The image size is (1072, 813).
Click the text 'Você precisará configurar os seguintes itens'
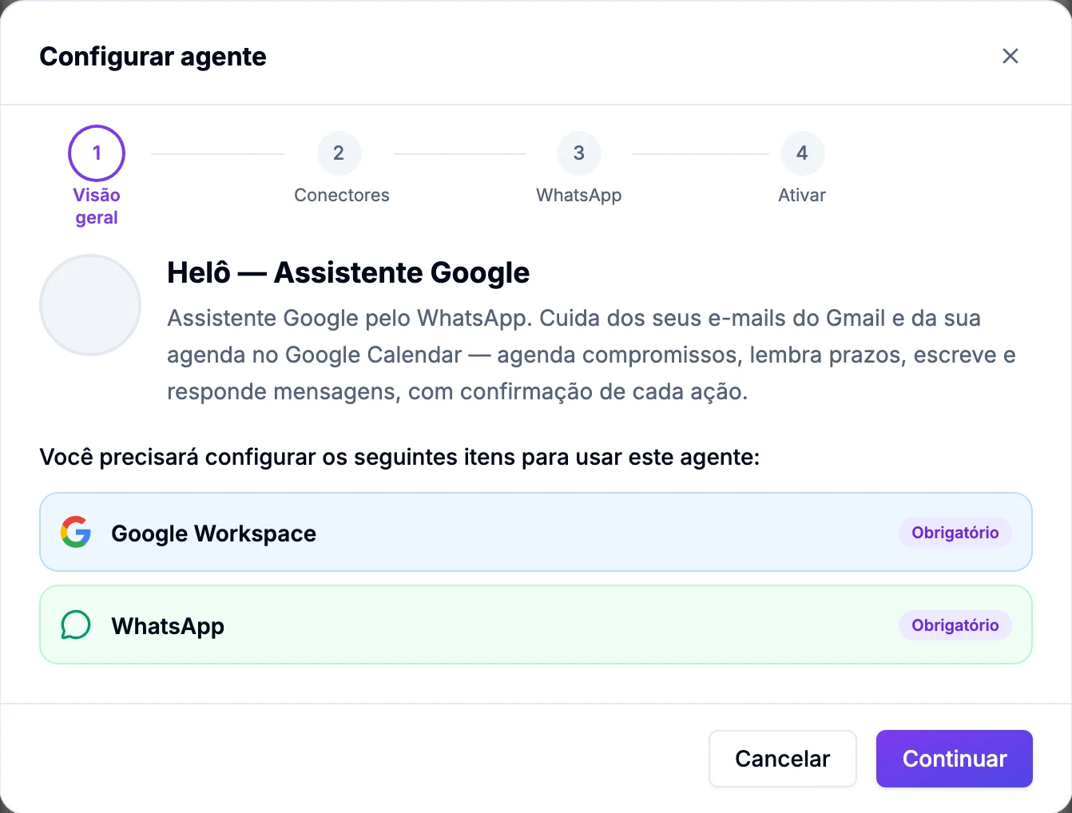click(276, 458)
